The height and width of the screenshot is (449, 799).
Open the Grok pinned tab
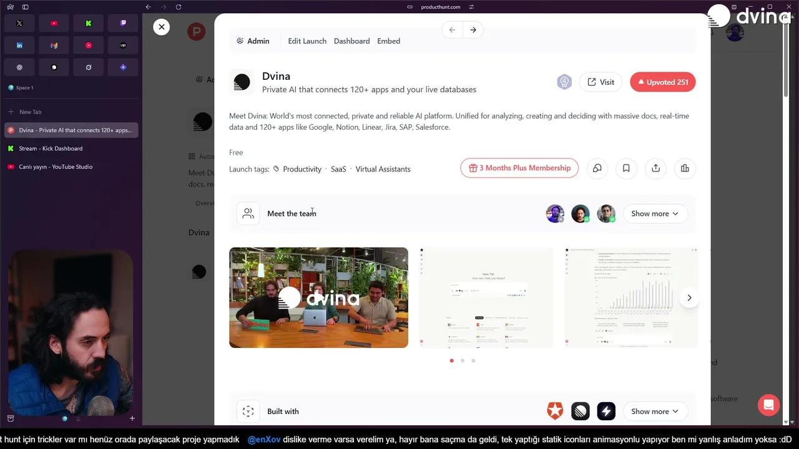tap(89, 67)
